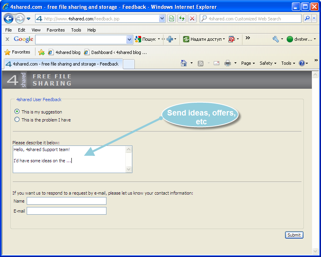Image resolution: width=321 pixels, height=257 pixels.
Task: Open the View menu
Action: (x=36, y=30)
